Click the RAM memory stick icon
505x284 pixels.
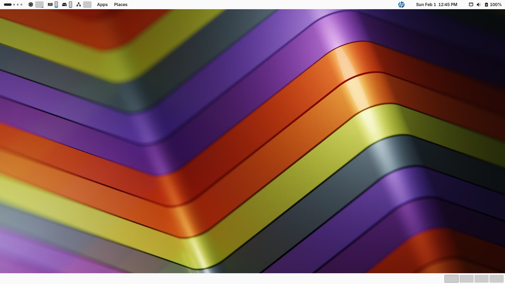[50, 4]
